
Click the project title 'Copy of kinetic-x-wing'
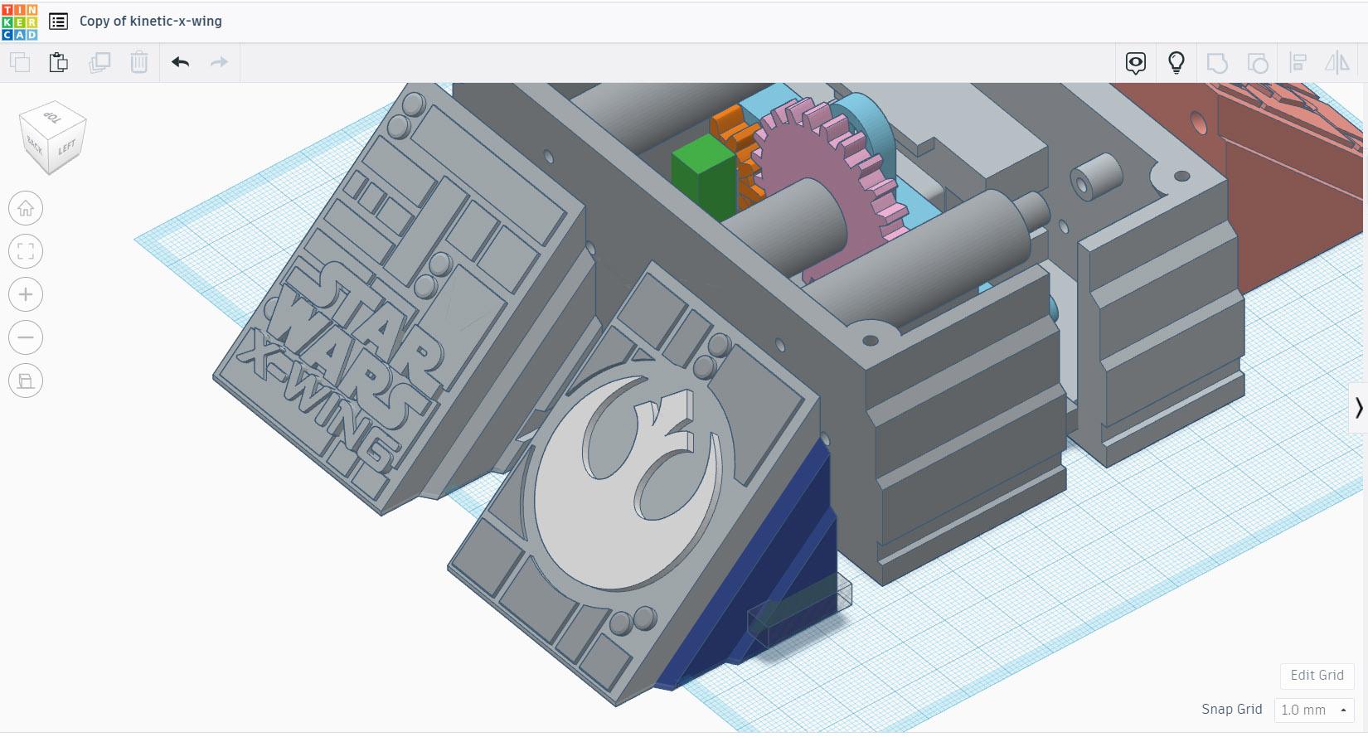tap(151, 21)
